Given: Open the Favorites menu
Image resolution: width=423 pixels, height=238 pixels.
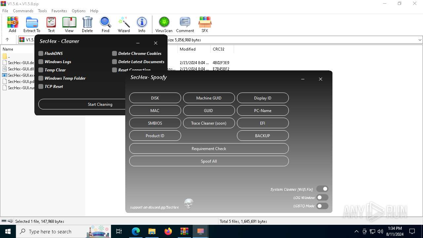Looking at the screenshot, I should pyautogui.click(x=59, y=11).
